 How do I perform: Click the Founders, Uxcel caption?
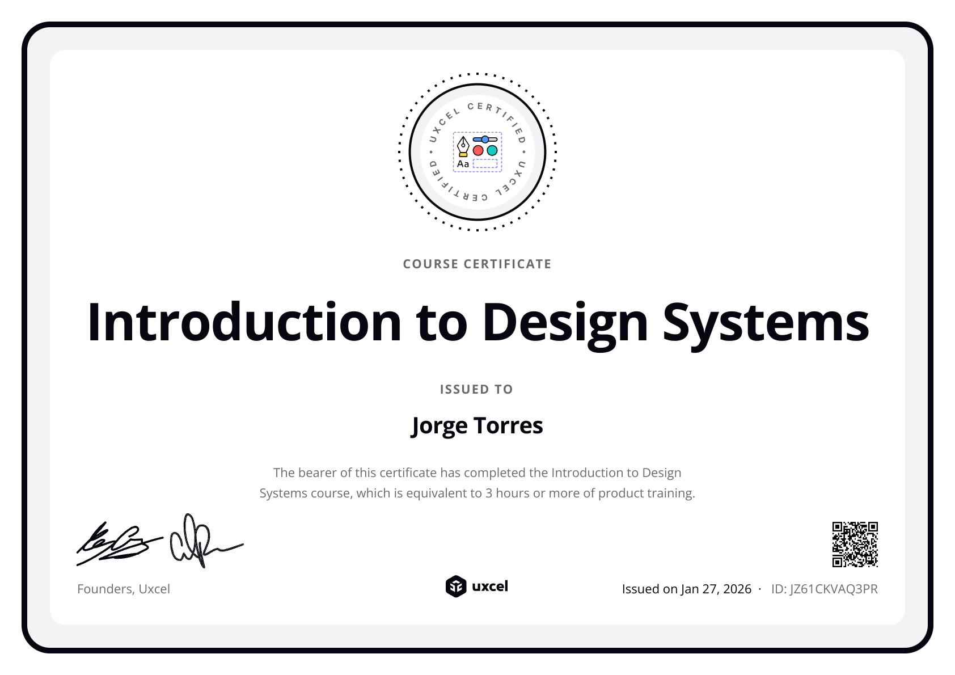(124, 589)
